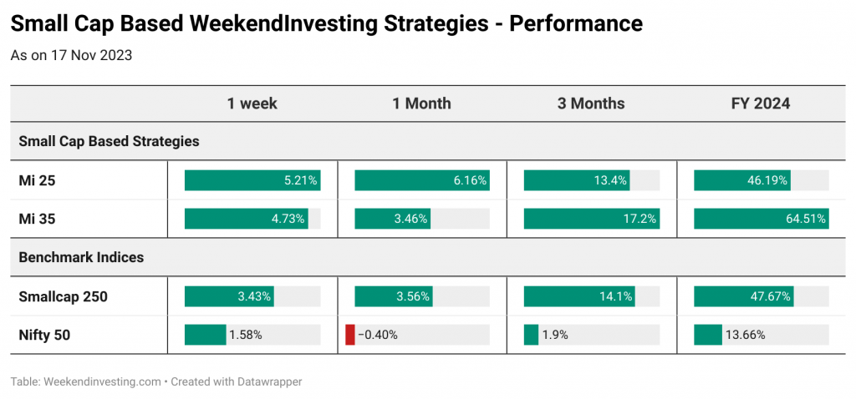Click the 47.67% Smallcap 250 bar
This screenshot has width=856, height=399.
(x=743, y=297)
